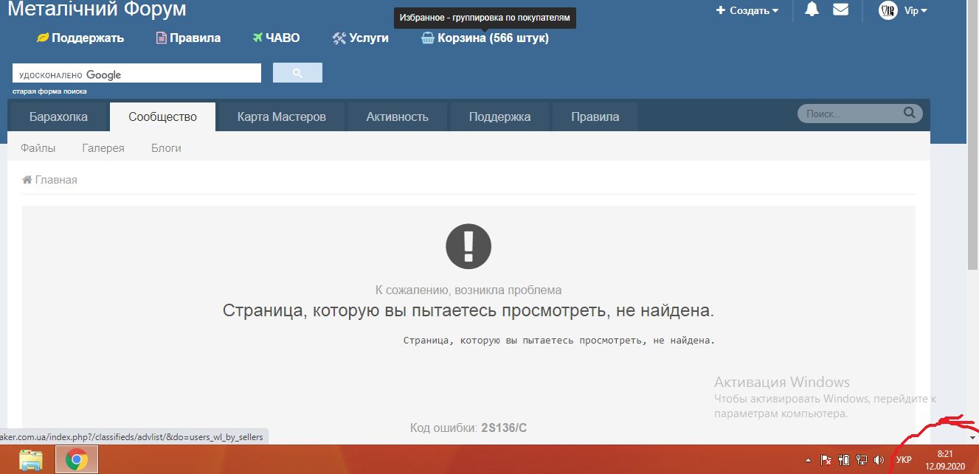979x474 pixels.
Task: Click the home icon in breadcrumb
Action: [x=27, y=180]
